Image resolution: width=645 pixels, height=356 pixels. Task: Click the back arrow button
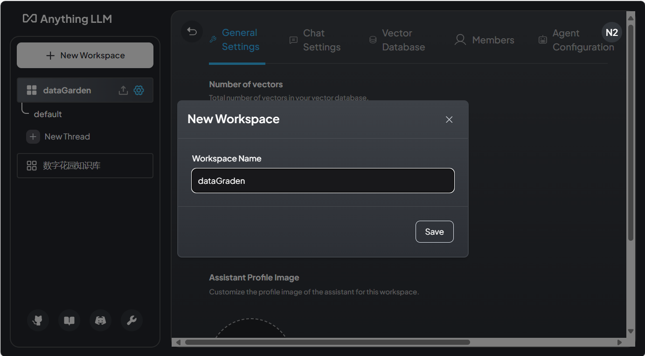click(x=192, y=32)
